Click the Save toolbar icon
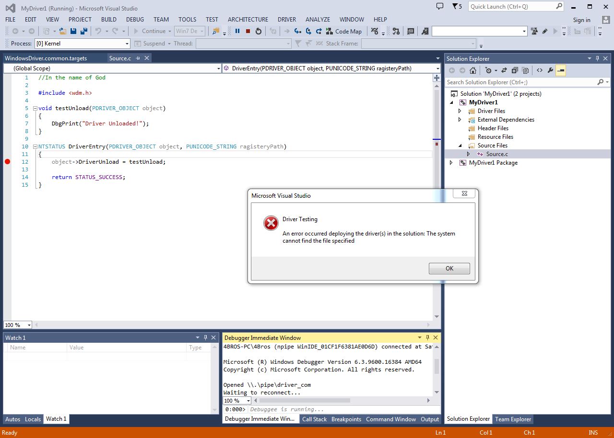This screenshot has height=438, width=614. pos(73,31)
